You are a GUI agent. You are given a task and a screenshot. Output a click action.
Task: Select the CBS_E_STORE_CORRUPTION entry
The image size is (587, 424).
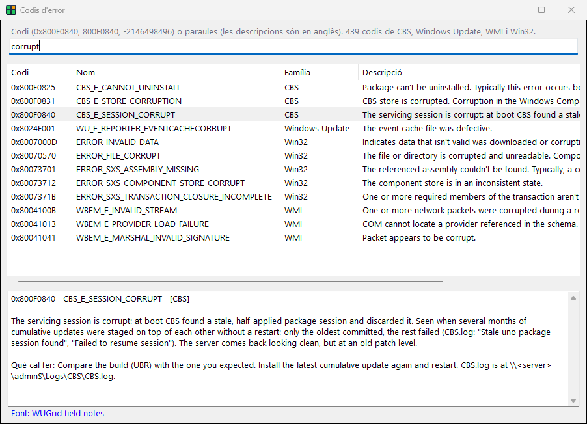[x=129, y=101]
